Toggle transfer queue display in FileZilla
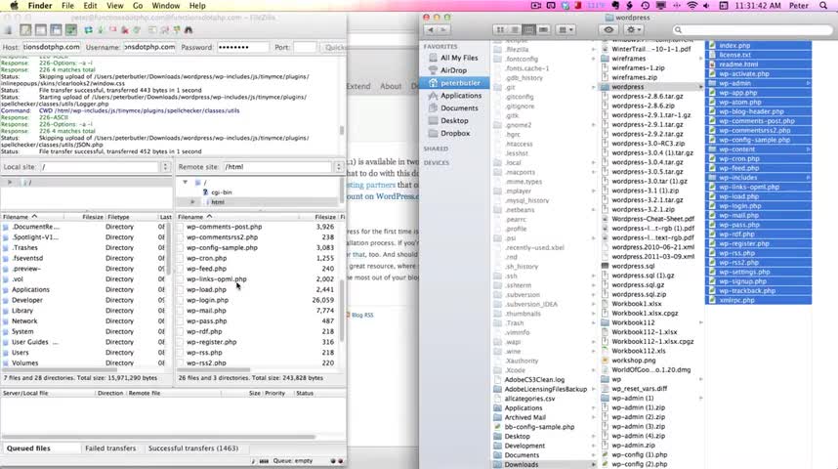 pyautogui.click(x=70, y=30)
